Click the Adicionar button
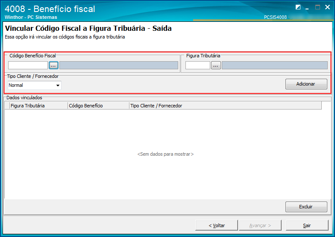335x237 pixels. 306,84
